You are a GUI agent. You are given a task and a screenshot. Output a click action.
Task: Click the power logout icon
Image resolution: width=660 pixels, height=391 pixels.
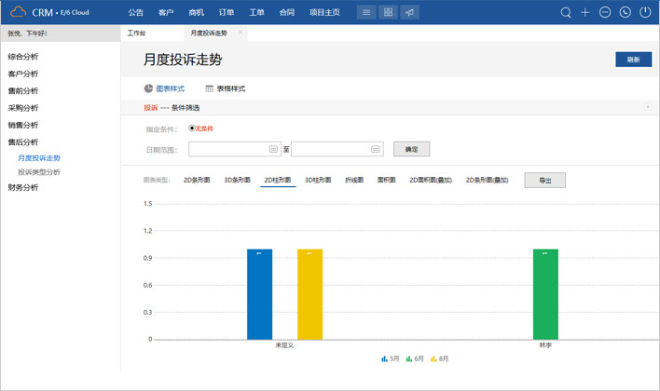pyautogui.click(x=644, y=13)
